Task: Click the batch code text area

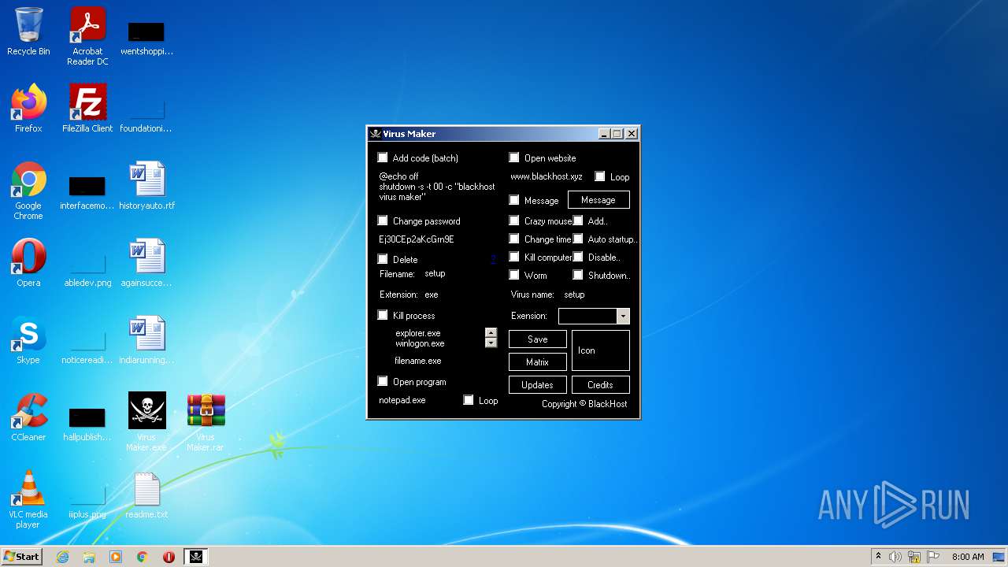Action: point(437,187)
